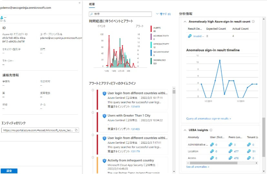
Task: Click the shield icon on Users with Greater Than 1 City
Action: click(x=104, y=116)
